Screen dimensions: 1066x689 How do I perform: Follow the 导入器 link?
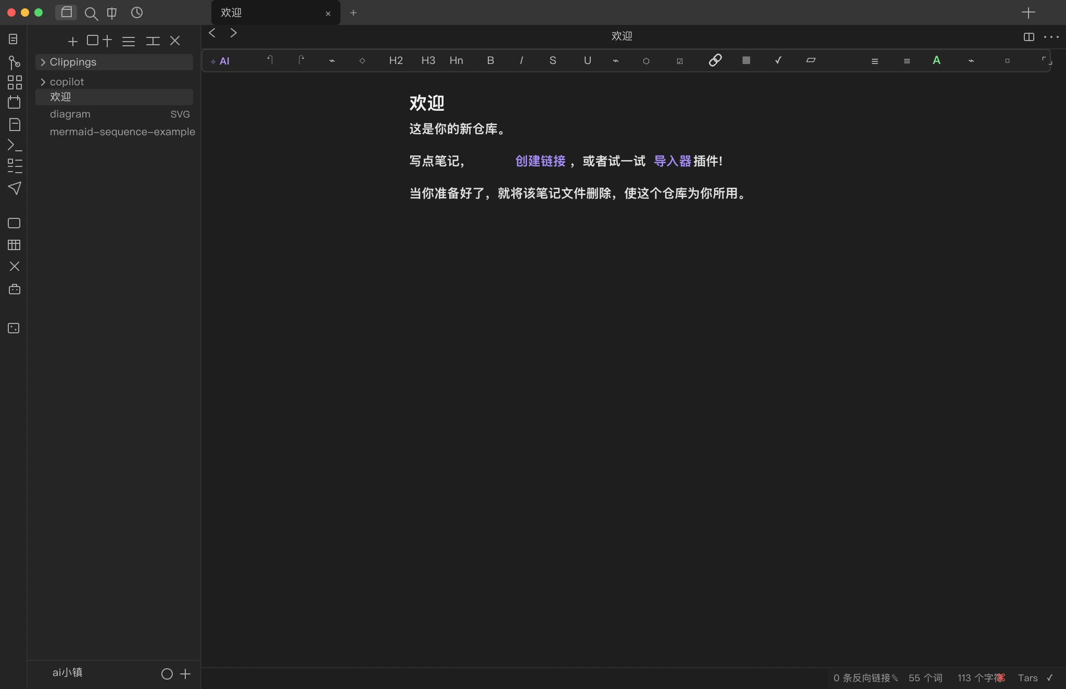point(672,161)
